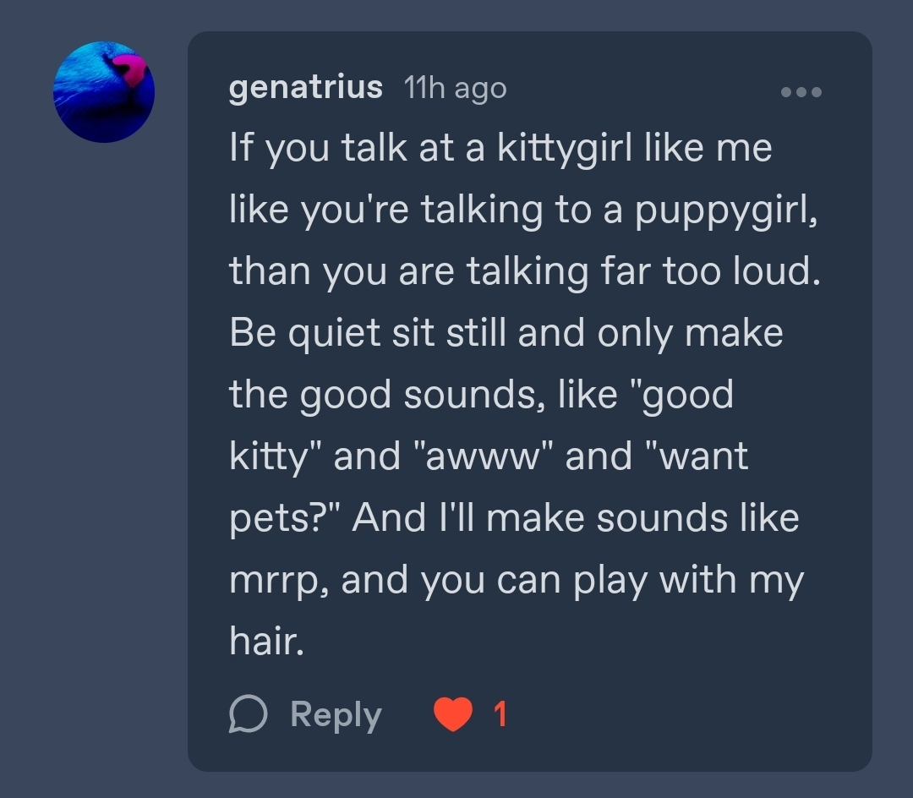Unlike the comment via the heart

[x=453, y=715]
